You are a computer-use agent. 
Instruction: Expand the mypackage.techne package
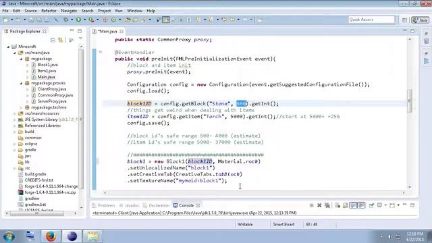21,107
